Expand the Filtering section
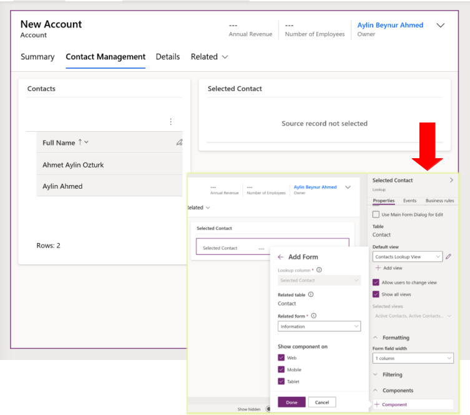470x415 pixels. [x=375, y=374]
